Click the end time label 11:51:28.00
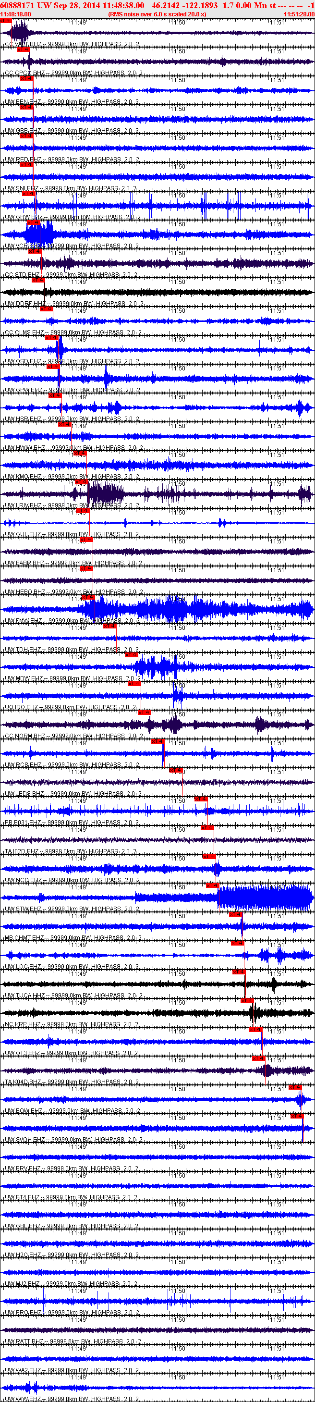The width and height of the screenshot is (315, 1402). tap(299, 14)
